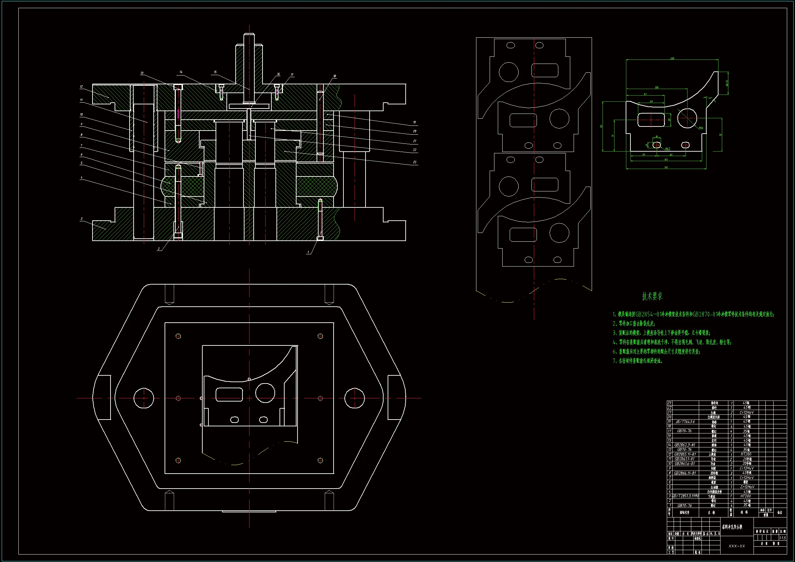Click balloon number 15 in section view
The height and width of the screenshot is (562, 795).
coord(215,72)
